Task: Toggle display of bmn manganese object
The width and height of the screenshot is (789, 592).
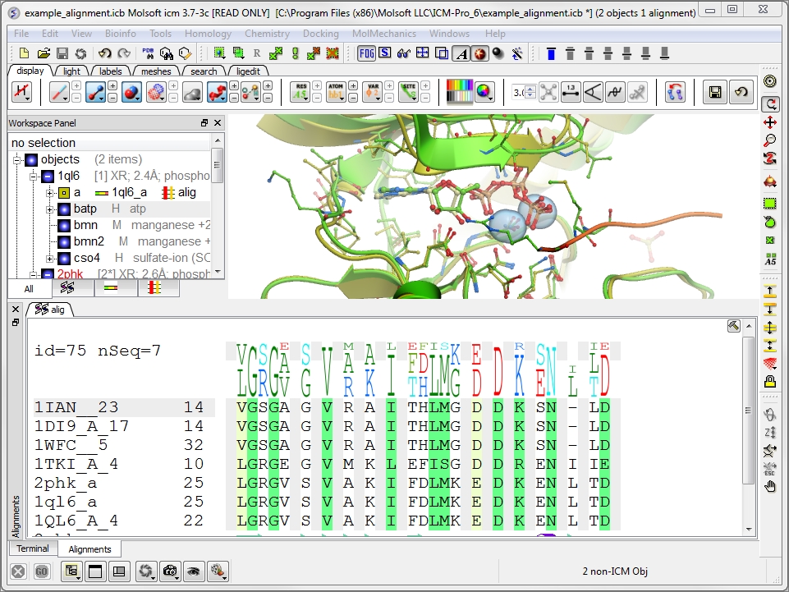Action: 64,225
